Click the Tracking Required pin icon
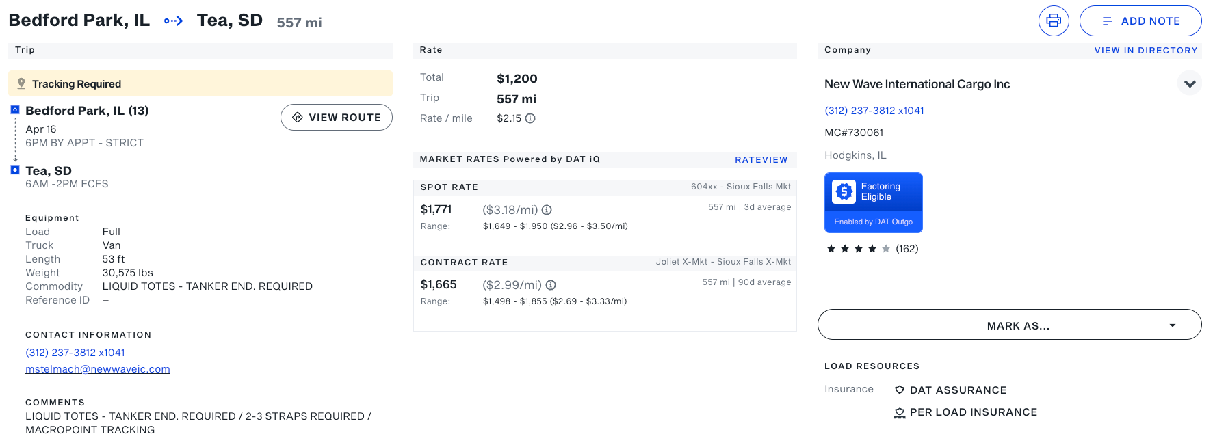 (21, 83)
